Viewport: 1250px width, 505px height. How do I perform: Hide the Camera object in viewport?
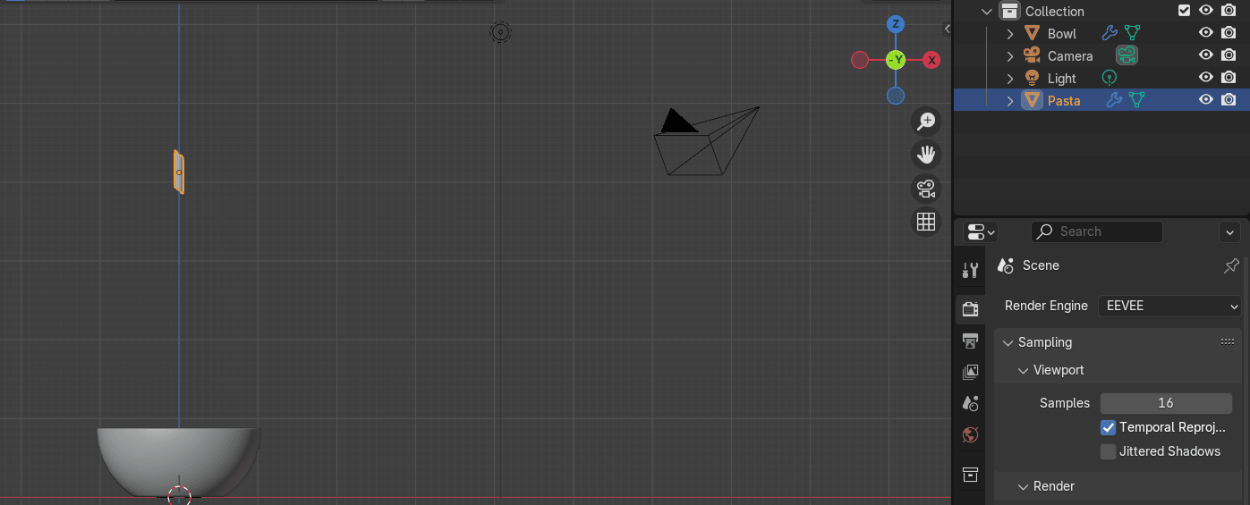[x=1206, y=55]
